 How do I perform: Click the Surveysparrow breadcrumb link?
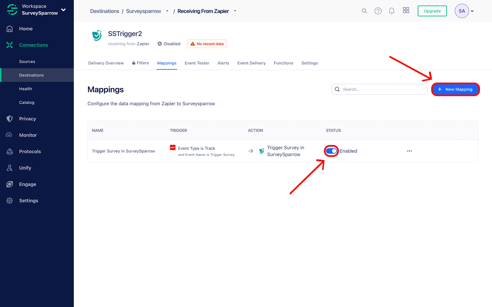[143, 11]
